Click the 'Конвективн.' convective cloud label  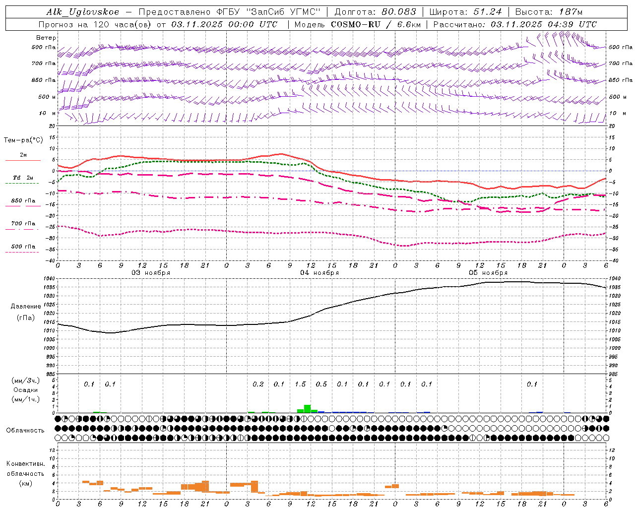[x=25, y=464]
